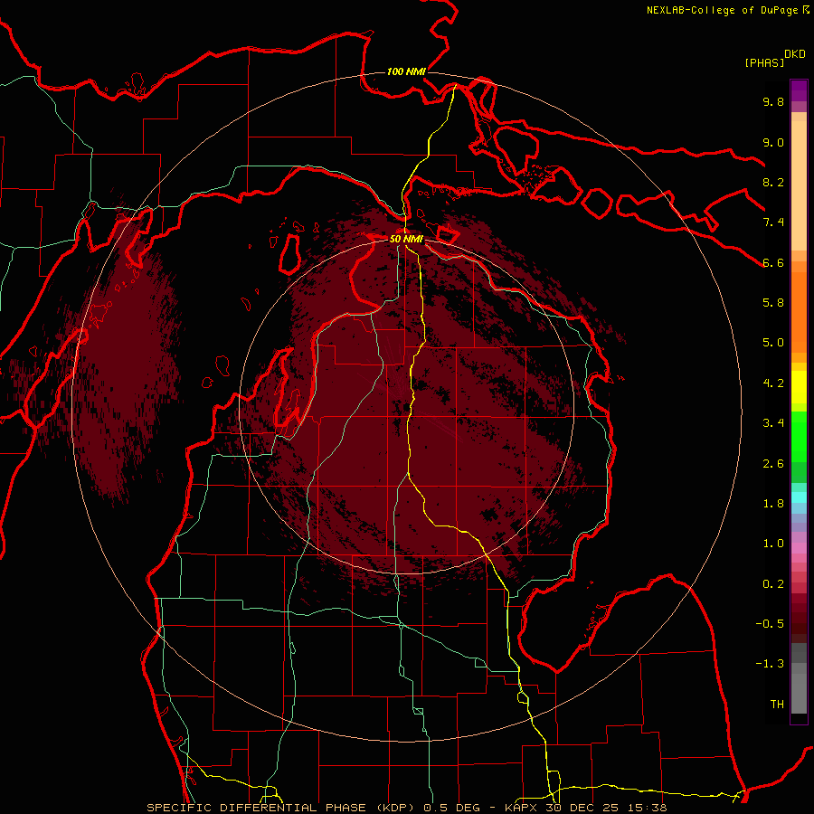Click the -1.3 scale value

pyautogui.click(x=770, y=664)
